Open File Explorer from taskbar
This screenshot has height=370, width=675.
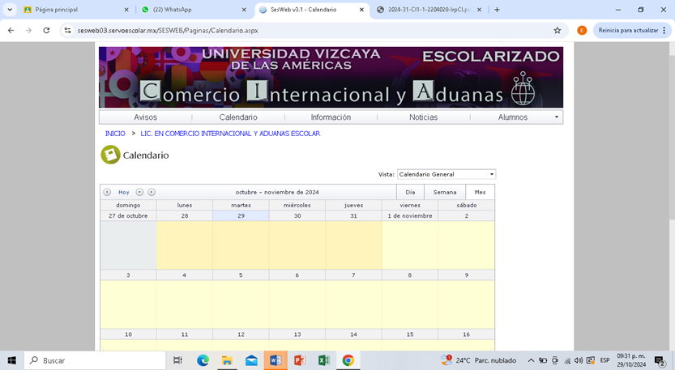point(227,360)
